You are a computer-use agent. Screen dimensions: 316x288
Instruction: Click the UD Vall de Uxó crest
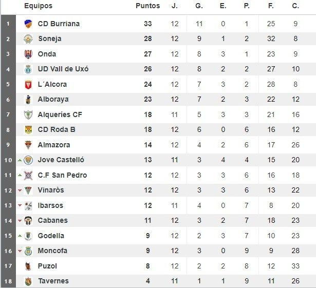click(x=28, y=69)
